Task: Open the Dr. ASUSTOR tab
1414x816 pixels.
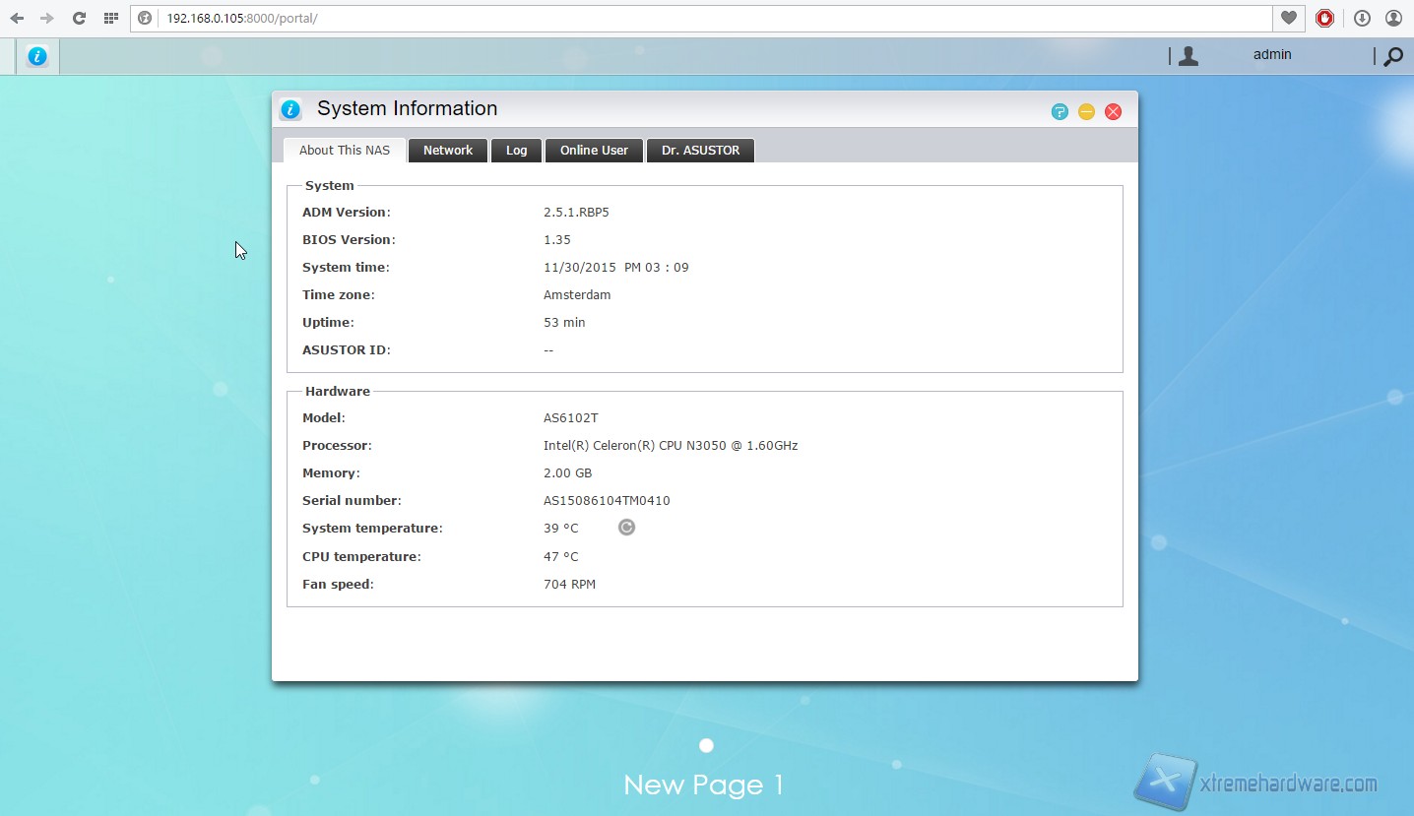Action: (x=700, y=151)
